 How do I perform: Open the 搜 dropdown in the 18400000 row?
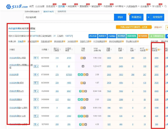click(x=36, y=66)
